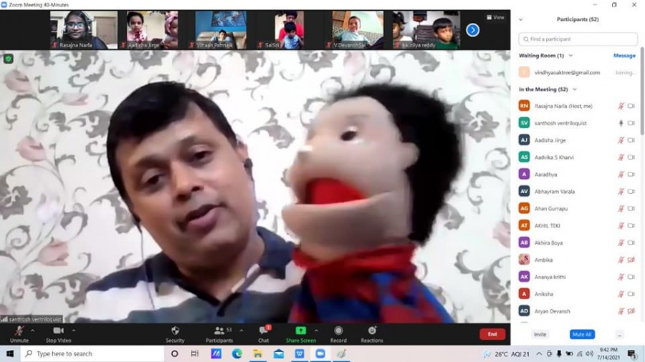Toggle microphone for Rasajna Narla in list
Screen dimensions: 645x362
621,106
